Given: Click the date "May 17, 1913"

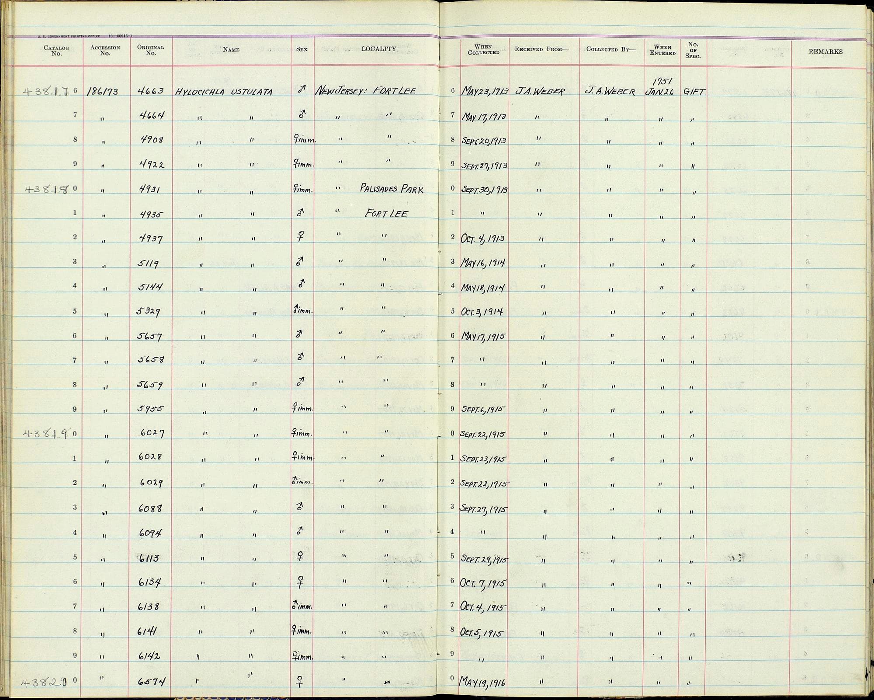Looking at the screenshot, I should (484, 116).
